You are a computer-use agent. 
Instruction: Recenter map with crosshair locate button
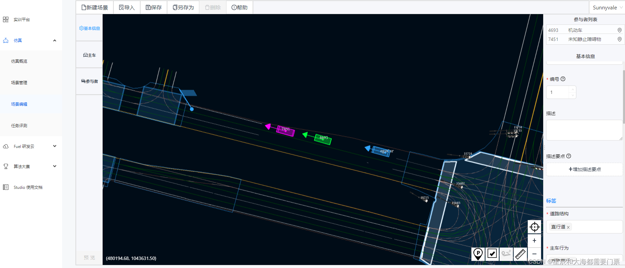point(534,227)
